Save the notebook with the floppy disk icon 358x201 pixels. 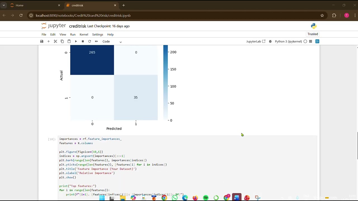point(42,41)
